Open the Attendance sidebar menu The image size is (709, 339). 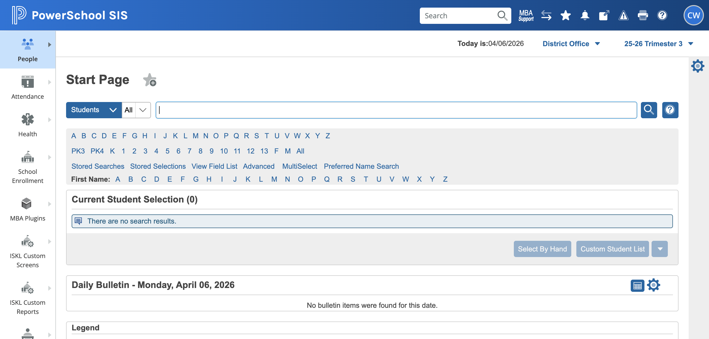27,87
